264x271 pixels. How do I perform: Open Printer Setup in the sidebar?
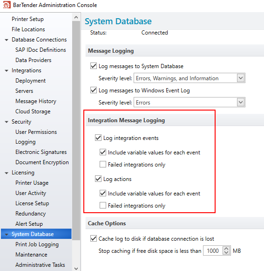coord(27,19)
